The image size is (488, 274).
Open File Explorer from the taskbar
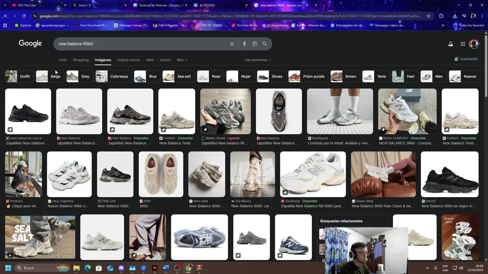(76, 268)
